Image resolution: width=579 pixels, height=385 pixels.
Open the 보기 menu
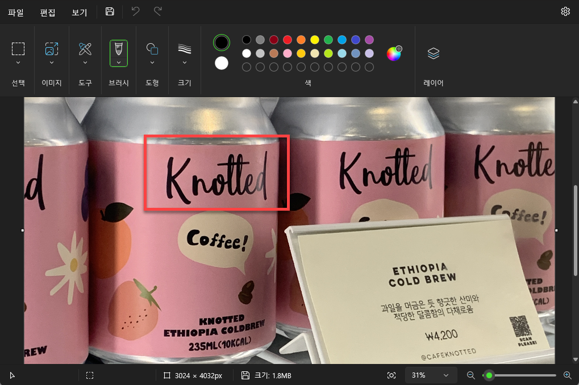[x=80, y=12]
